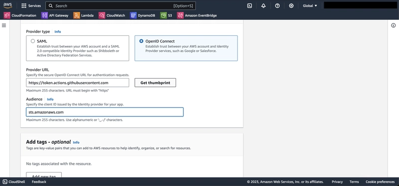The height and width of the screenshot is (186, 399).
Task: Open Amazon EventBridge favorite shortcut
Action: coord(197,15)
